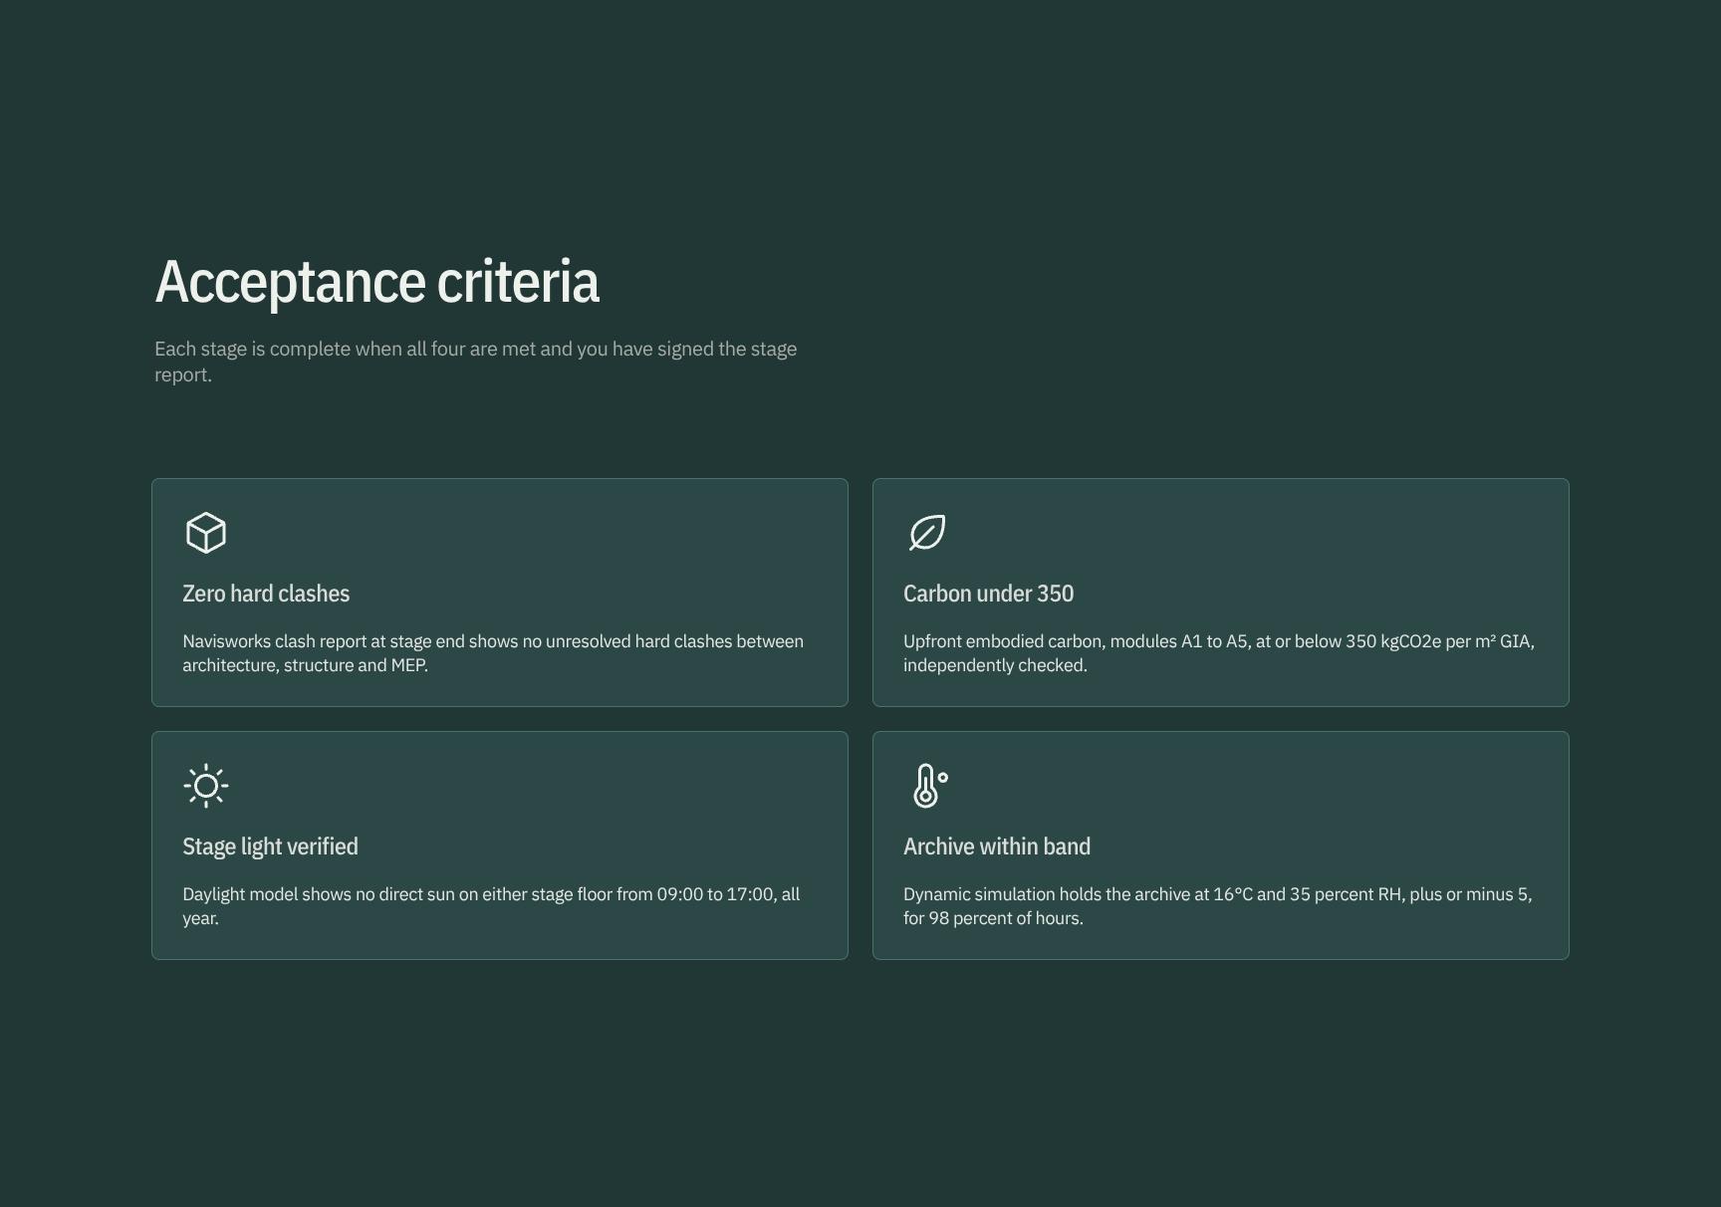Click the subtitle starting 'Each stage is complete'

475,362
